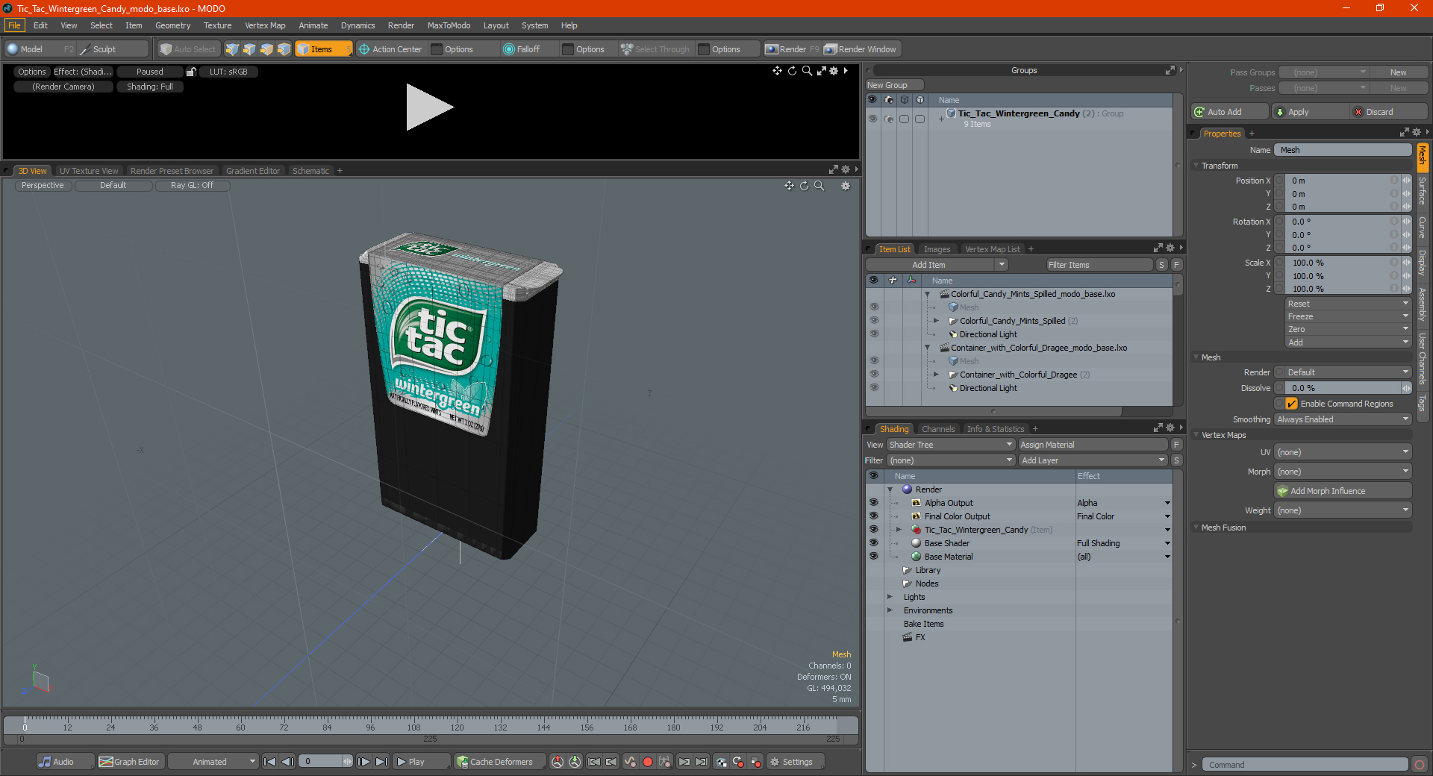
Task: Open the Action Center tool
Action: click(x=390, y=49)
